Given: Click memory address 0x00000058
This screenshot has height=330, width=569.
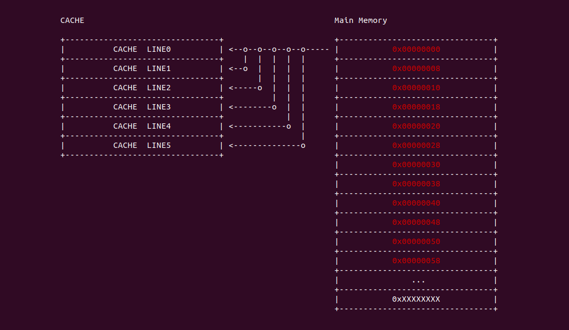Looking at the screenshot, I should click(x=416, y=261).
